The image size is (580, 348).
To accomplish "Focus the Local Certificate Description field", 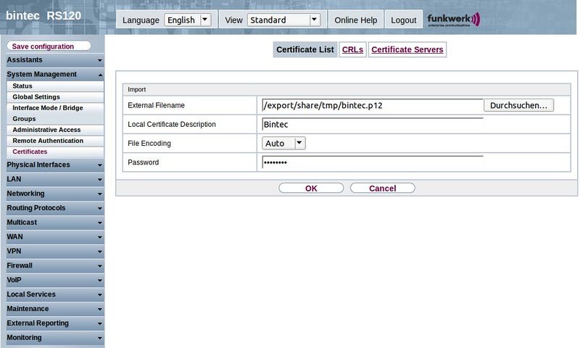I will pyautogui.click(x=372, y=125).
